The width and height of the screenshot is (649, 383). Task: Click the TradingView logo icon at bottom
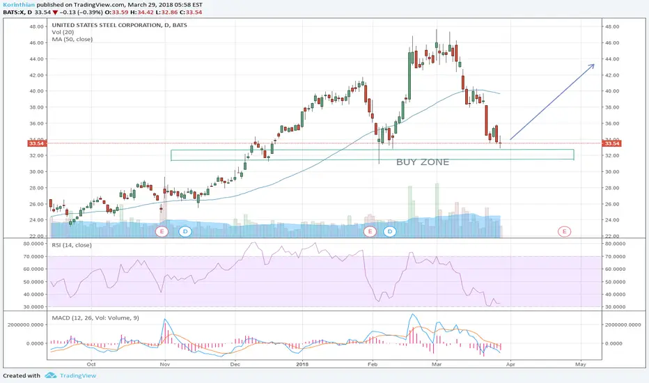pyautogui.click(x=51, y=375)
